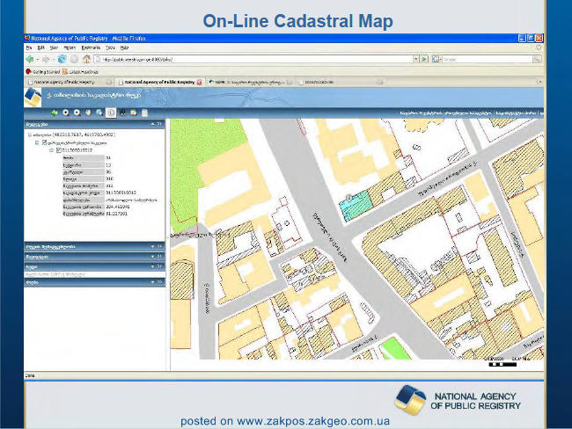572x429 pixels.
Task: Click the agency logo in the page header
Action: [33, 97]
